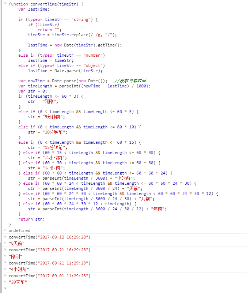Viewport: 247px width, 293px height.
Task: Click the empty console prompt input line
Action: tap(127, 288)
